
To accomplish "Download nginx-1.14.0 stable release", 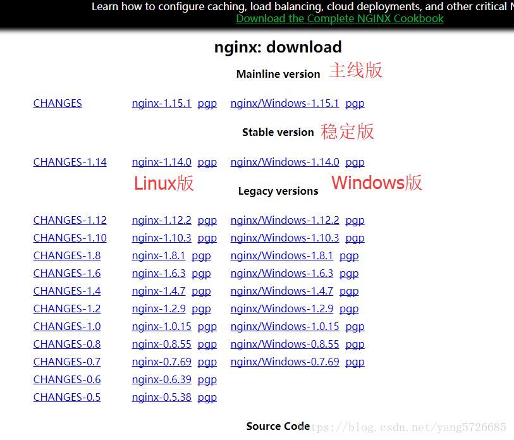I will (x=162, y=162).
